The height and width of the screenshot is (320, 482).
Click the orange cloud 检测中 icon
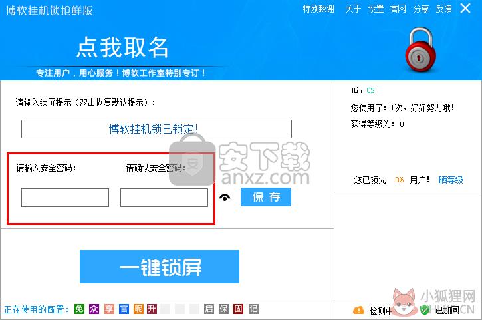tap(358, 310)
